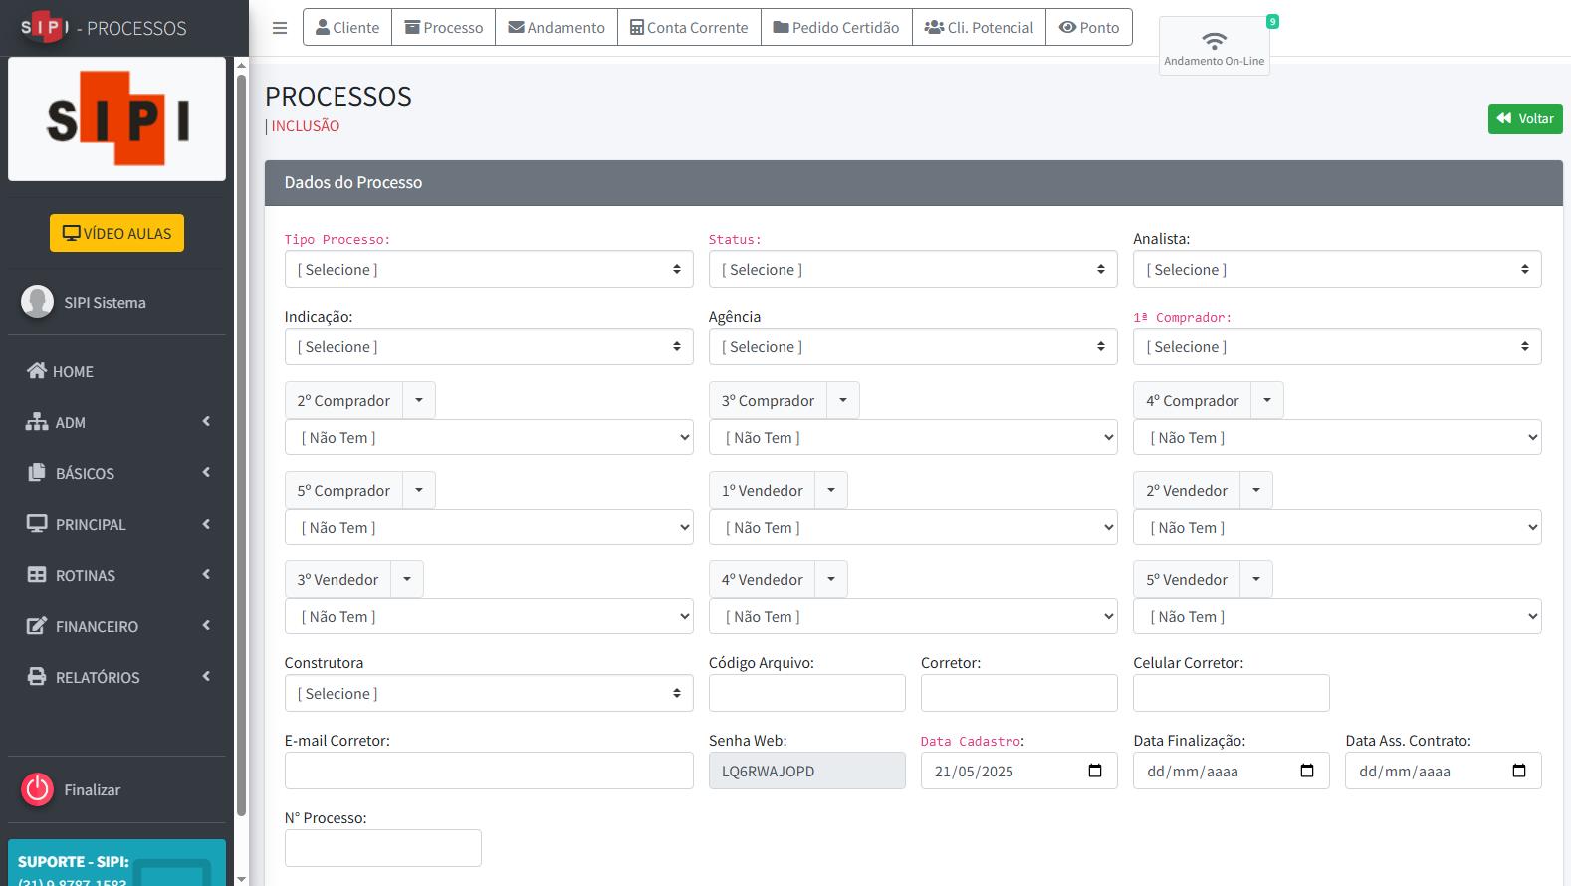Click the 1º Vendedor button
The width and height of the screenshot is (1571, 886).
(762, 490)
